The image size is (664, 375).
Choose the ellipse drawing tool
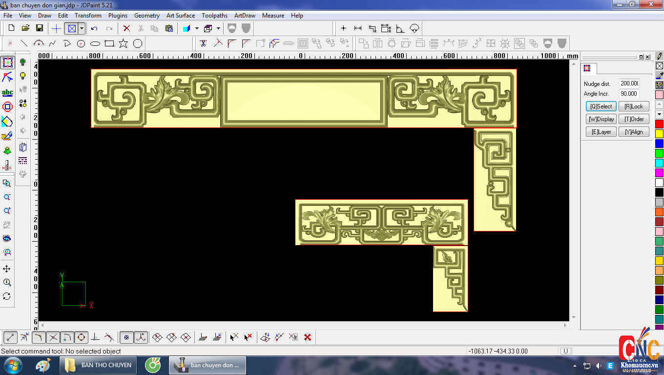[95, 43]
